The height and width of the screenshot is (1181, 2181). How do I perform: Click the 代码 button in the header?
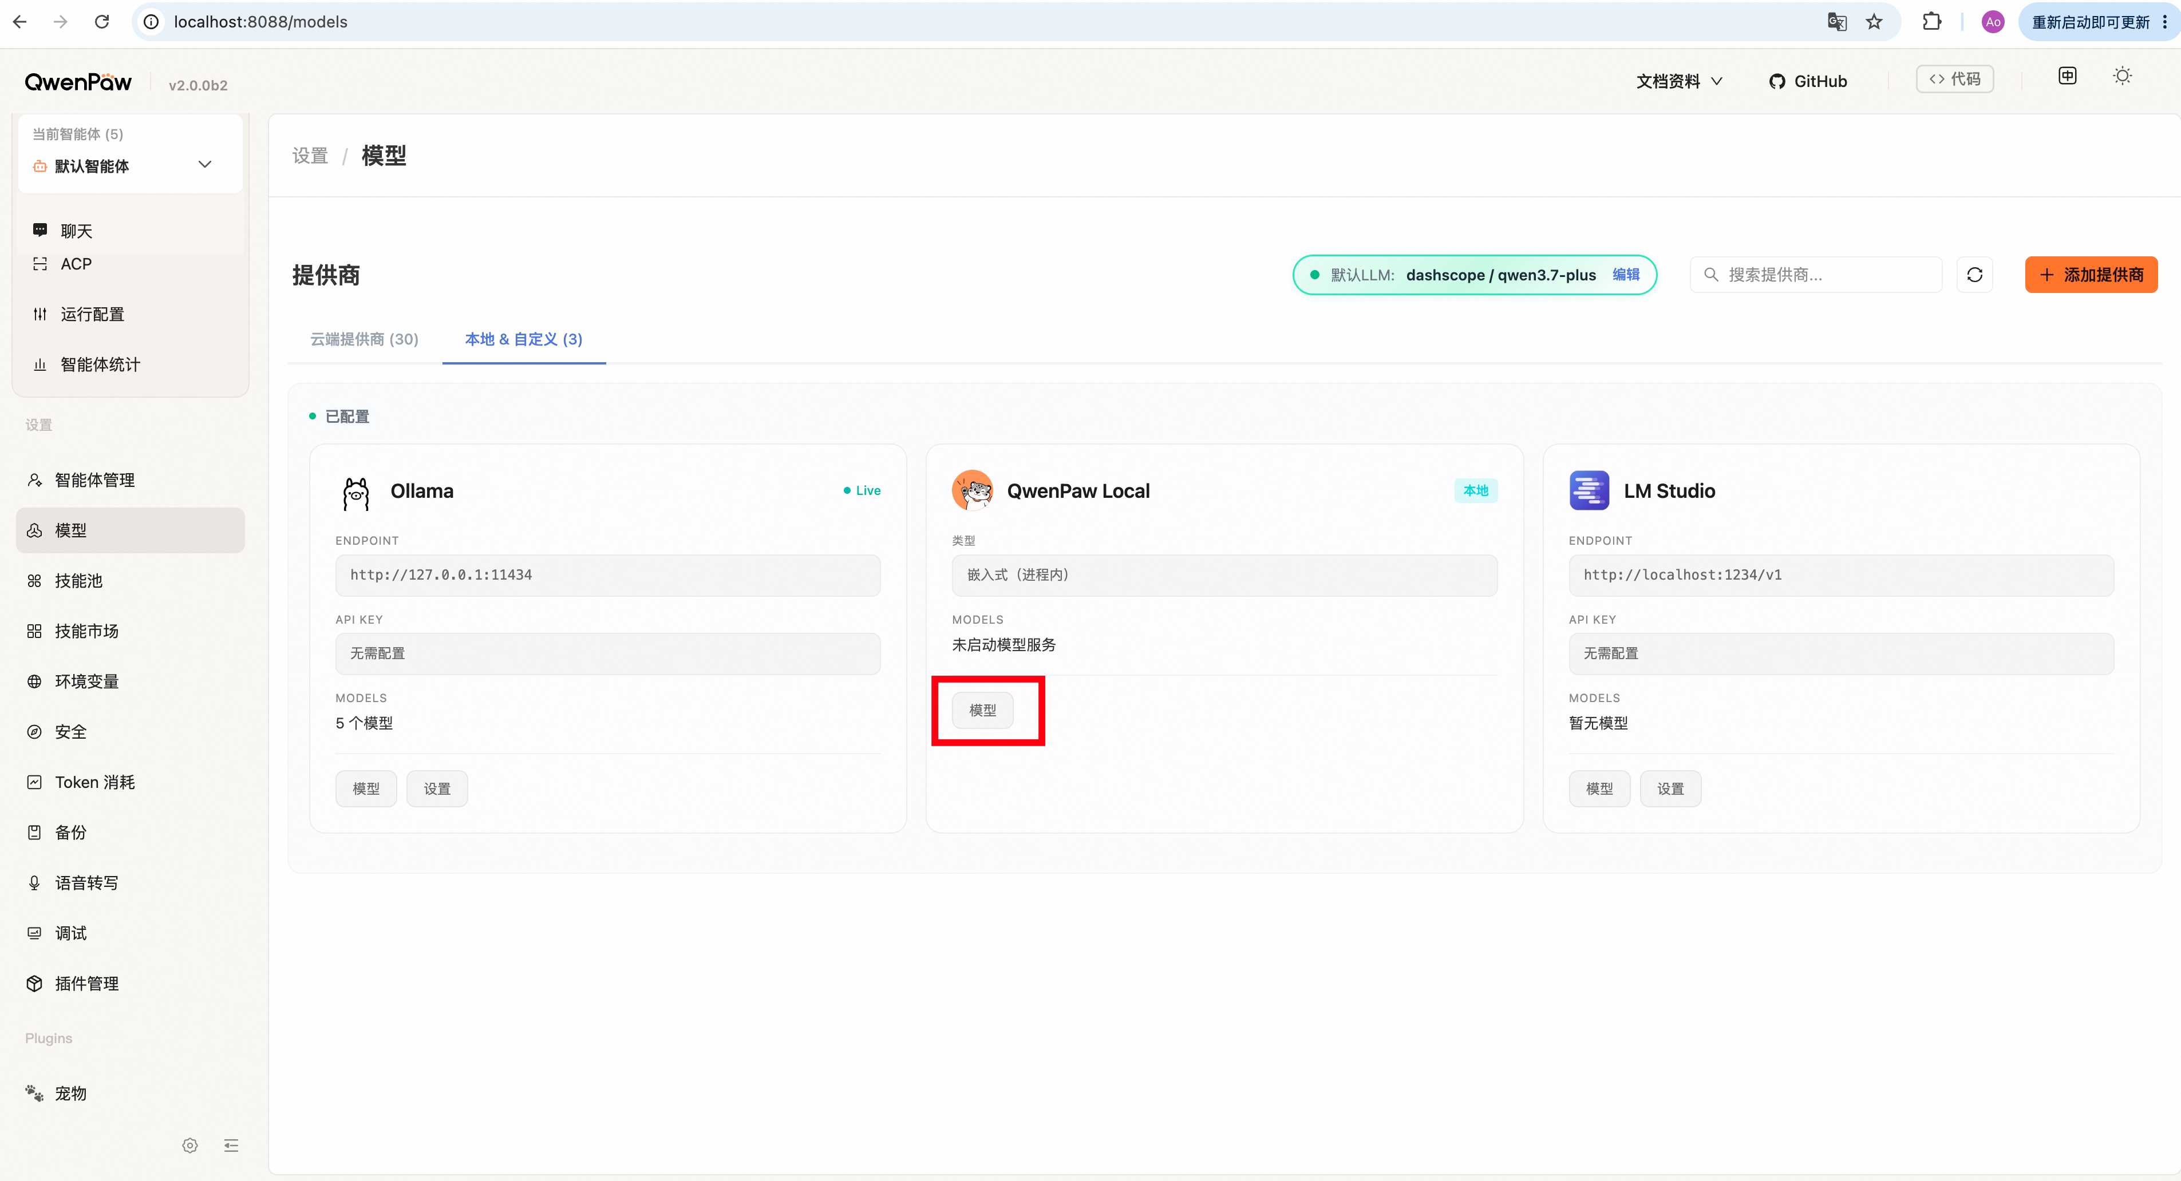(1954, 79)
